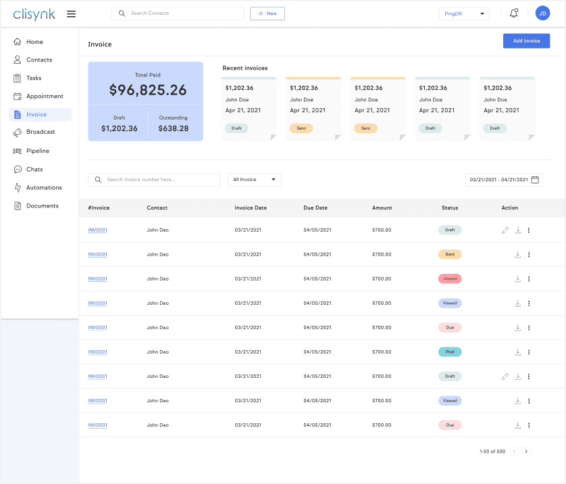This screenshot has width=566, height=484.
Task: Click the notification bell icon
Action: click(514, 14)
